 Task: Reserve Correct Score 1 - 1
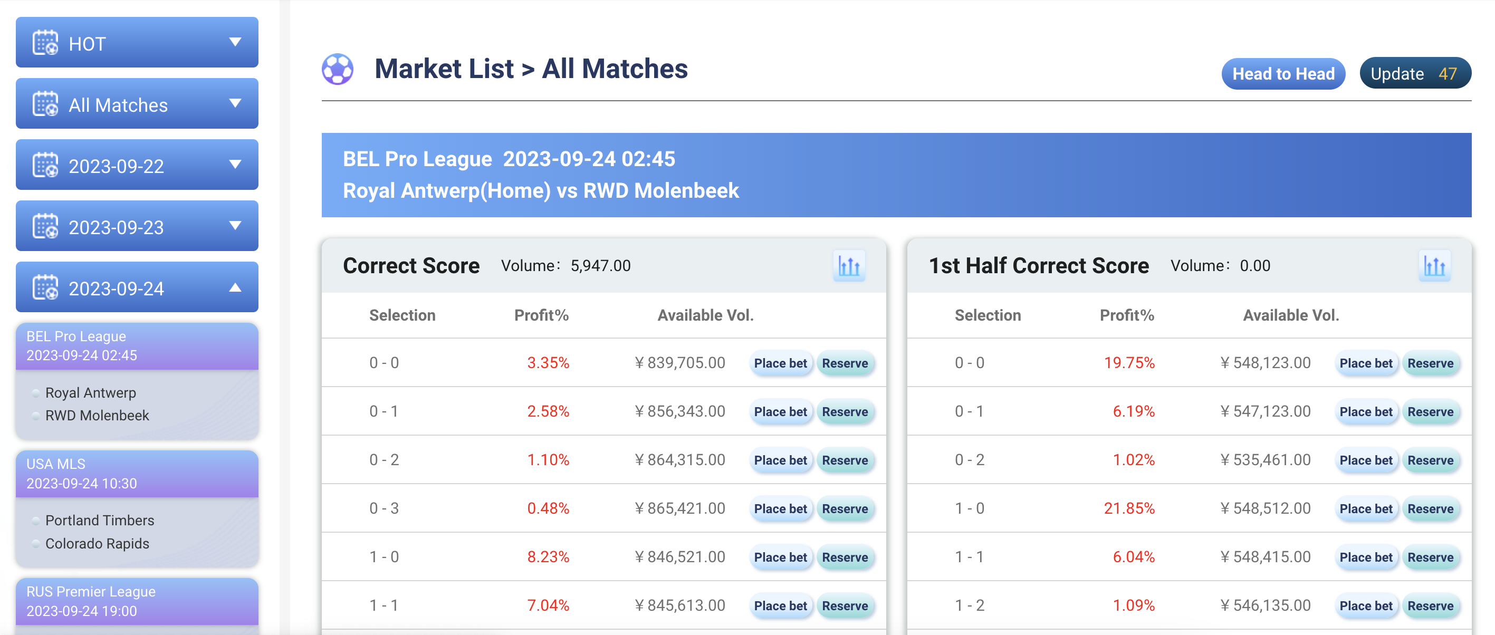click(x=845, y=606)
